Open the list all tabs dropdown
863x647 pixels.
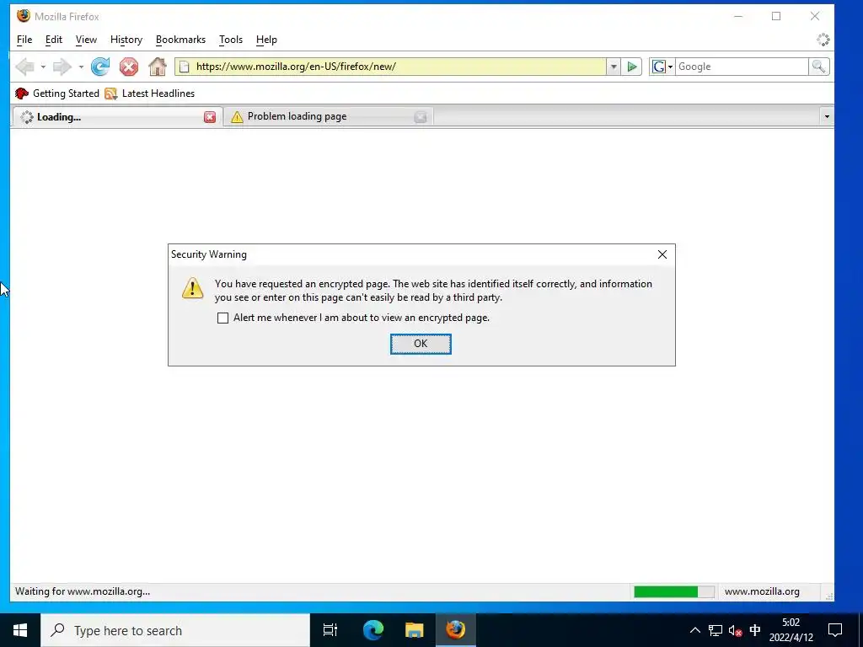click(827, 116)
